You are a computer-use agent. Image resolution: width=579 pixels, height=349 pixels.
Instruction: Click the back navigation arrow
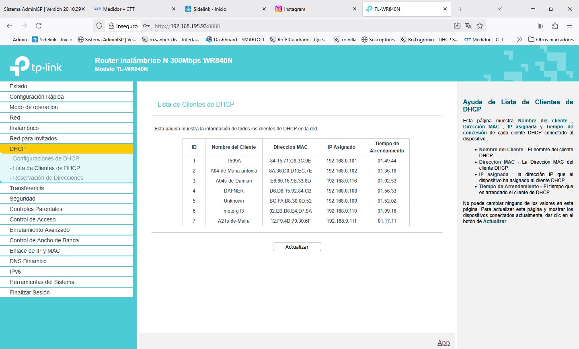[x=10, y=26]
